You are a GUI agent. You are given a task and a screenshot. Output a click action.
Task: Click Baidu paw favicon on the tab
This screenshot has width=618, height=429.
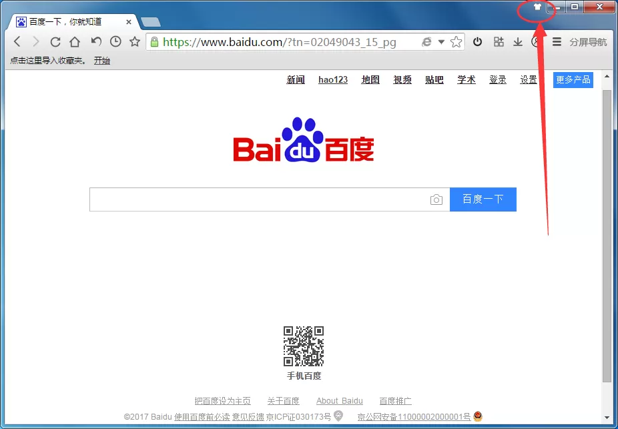click(21, 21)
